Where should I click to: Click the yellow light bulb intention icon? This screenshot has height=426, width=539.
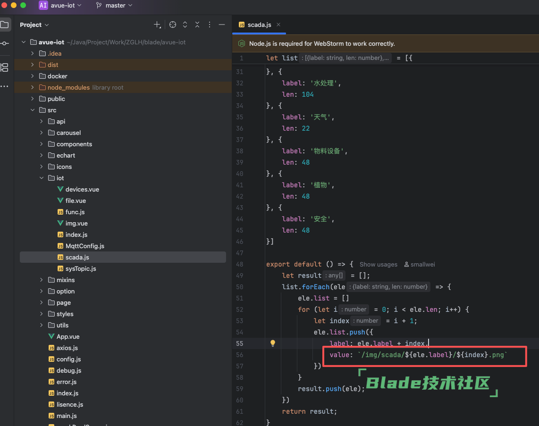272,343
